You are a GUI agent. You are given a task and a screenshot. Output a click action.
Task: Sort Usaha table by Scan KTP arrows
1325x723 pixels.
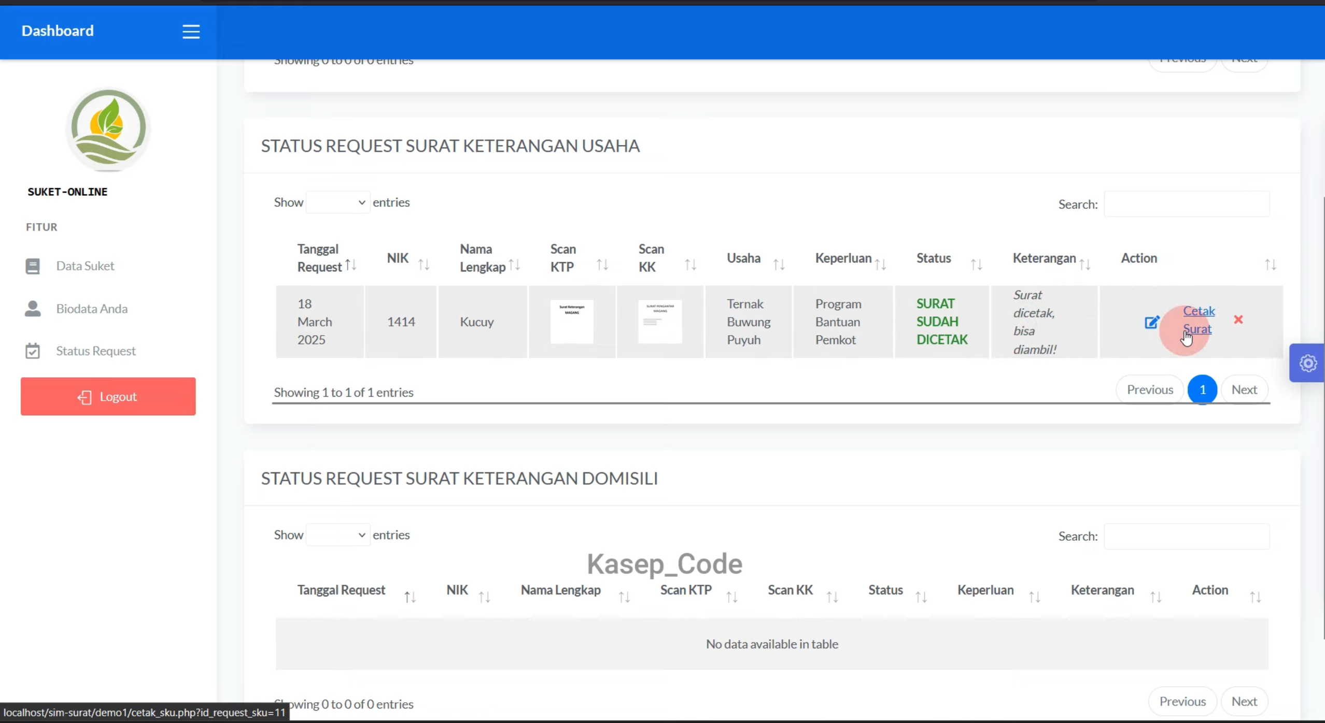(602, 265)
